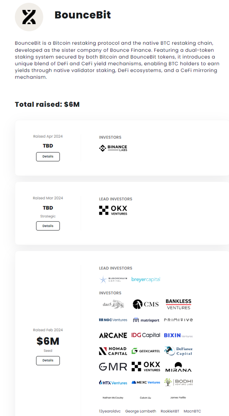Select the dao5 frog logo

[113, 304]
